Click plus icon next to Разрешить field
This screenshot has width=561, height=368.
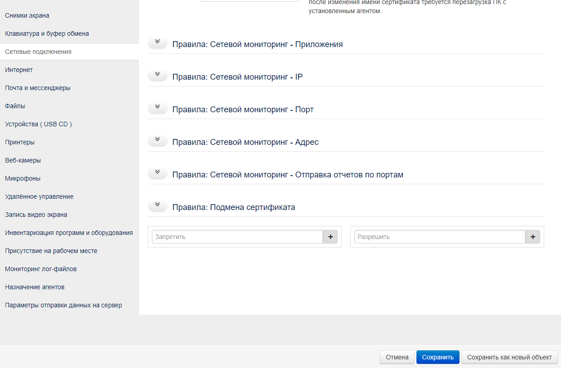click(x=532, y=237)
